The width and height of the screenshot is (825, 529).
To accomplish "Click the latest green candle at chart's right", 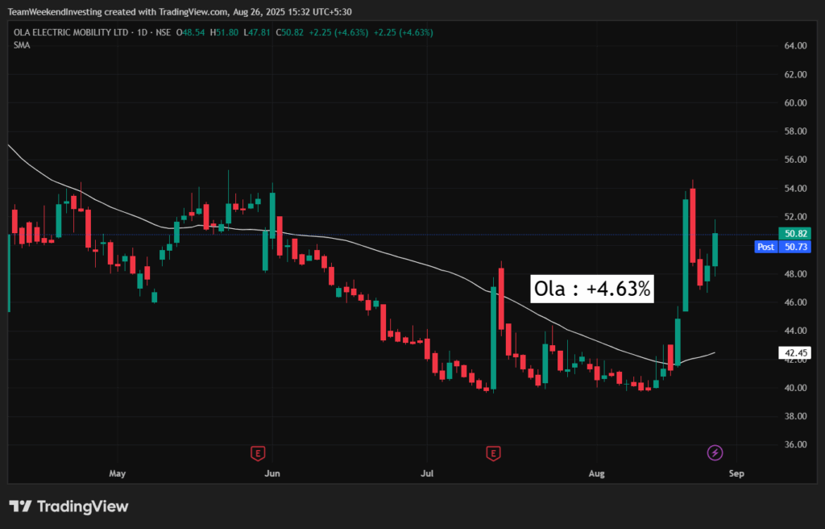I will (715, 250).
